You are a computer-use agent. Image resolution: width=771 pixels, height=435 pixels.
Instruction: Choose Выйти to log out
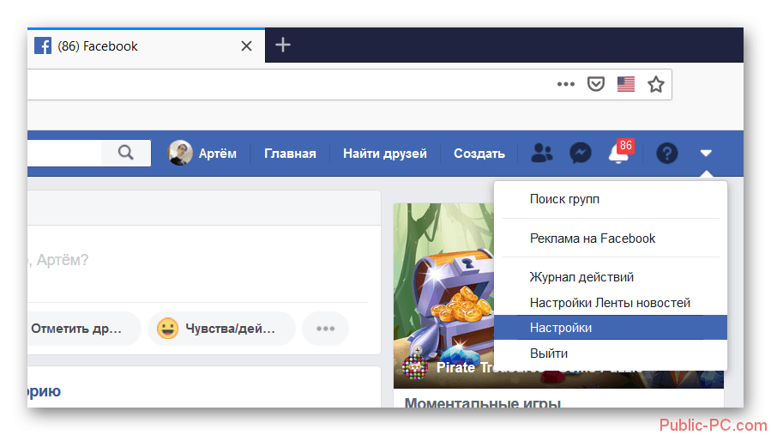[548, 353]
